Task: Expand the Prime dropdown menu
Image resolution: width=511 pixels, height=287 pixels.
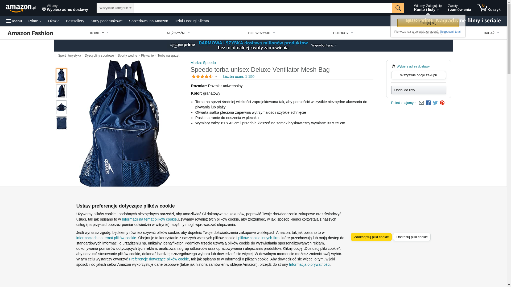Action: coord(35,21)
